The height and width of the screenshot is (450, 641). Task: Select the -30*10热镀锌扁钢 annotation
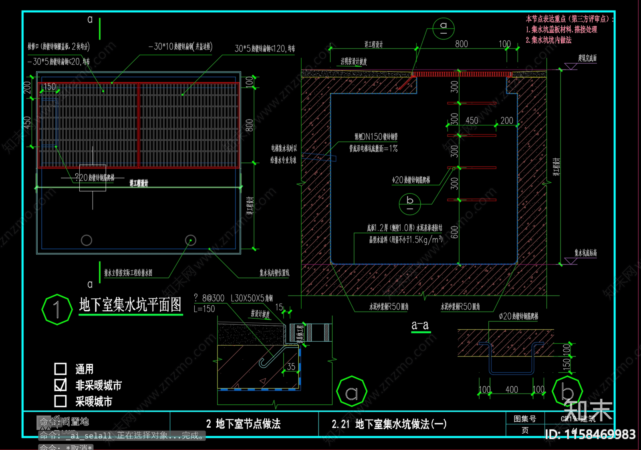point(180,47)
